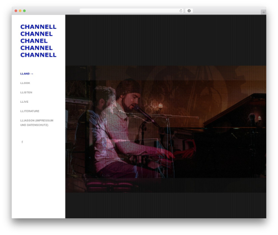The image size is (278, 235).
Task: Click the piano performer hero image
Action: point(166,129)
